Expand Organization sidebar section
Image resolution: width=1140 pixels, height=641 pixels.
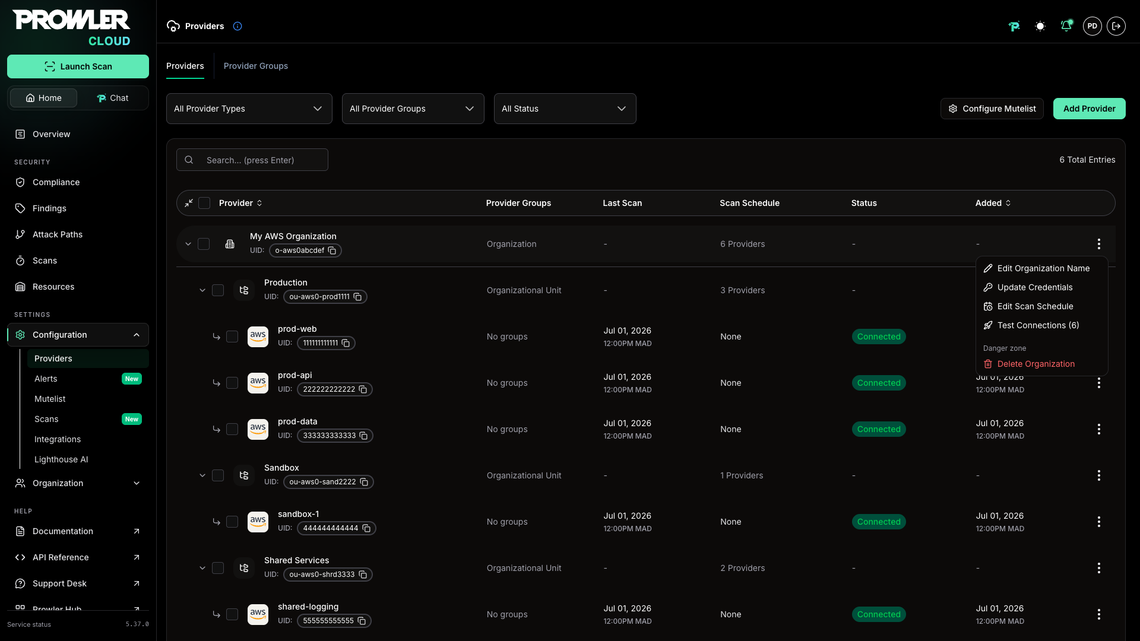(78, 483)
